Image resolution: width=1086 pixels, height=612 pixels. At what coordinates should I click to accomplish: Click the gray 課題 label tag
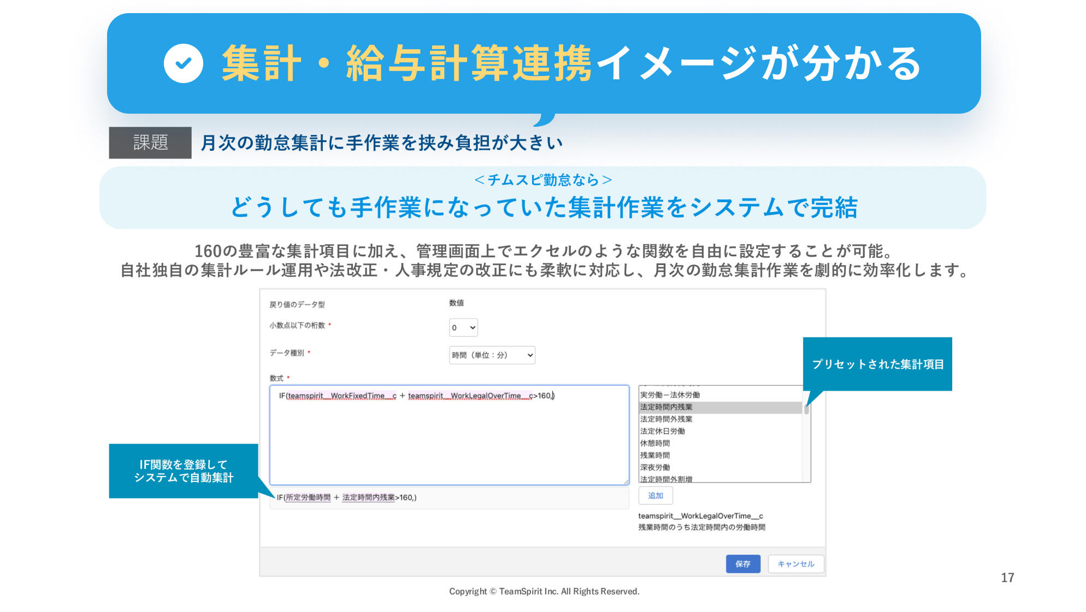(150, 143)
